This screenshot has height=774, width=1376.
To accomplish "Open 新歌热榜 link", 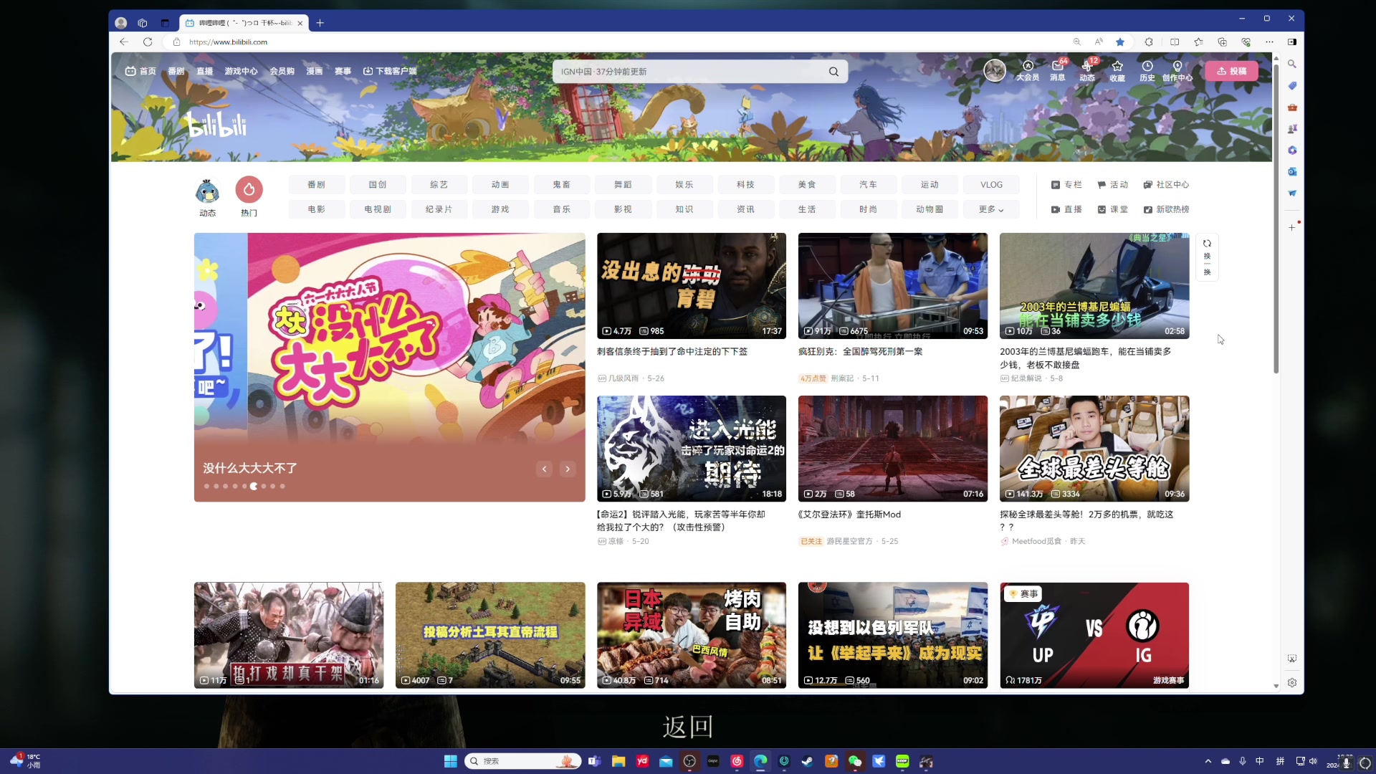I will click(x=1166, y=209).
